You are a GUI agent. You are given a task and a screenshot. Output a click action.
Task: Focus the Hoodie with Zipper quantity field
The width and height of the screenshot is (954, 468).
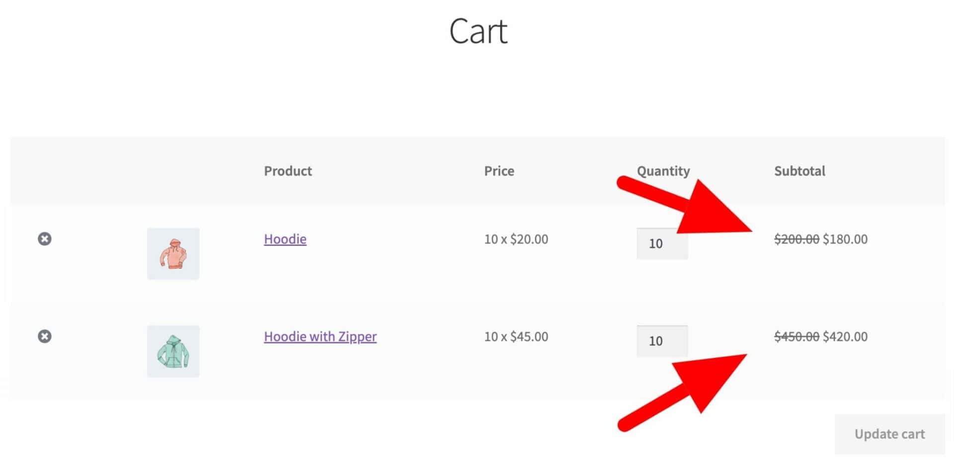[x=662, y=341]
